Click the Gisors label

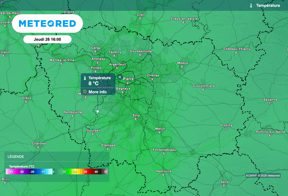[x=69, y=12]
